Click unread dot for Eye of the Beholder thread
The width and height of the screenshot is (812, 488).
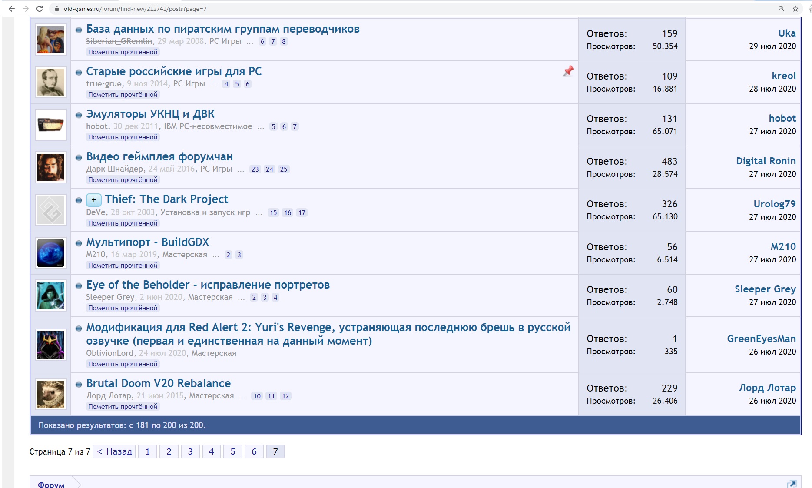(x=79, y=286)
